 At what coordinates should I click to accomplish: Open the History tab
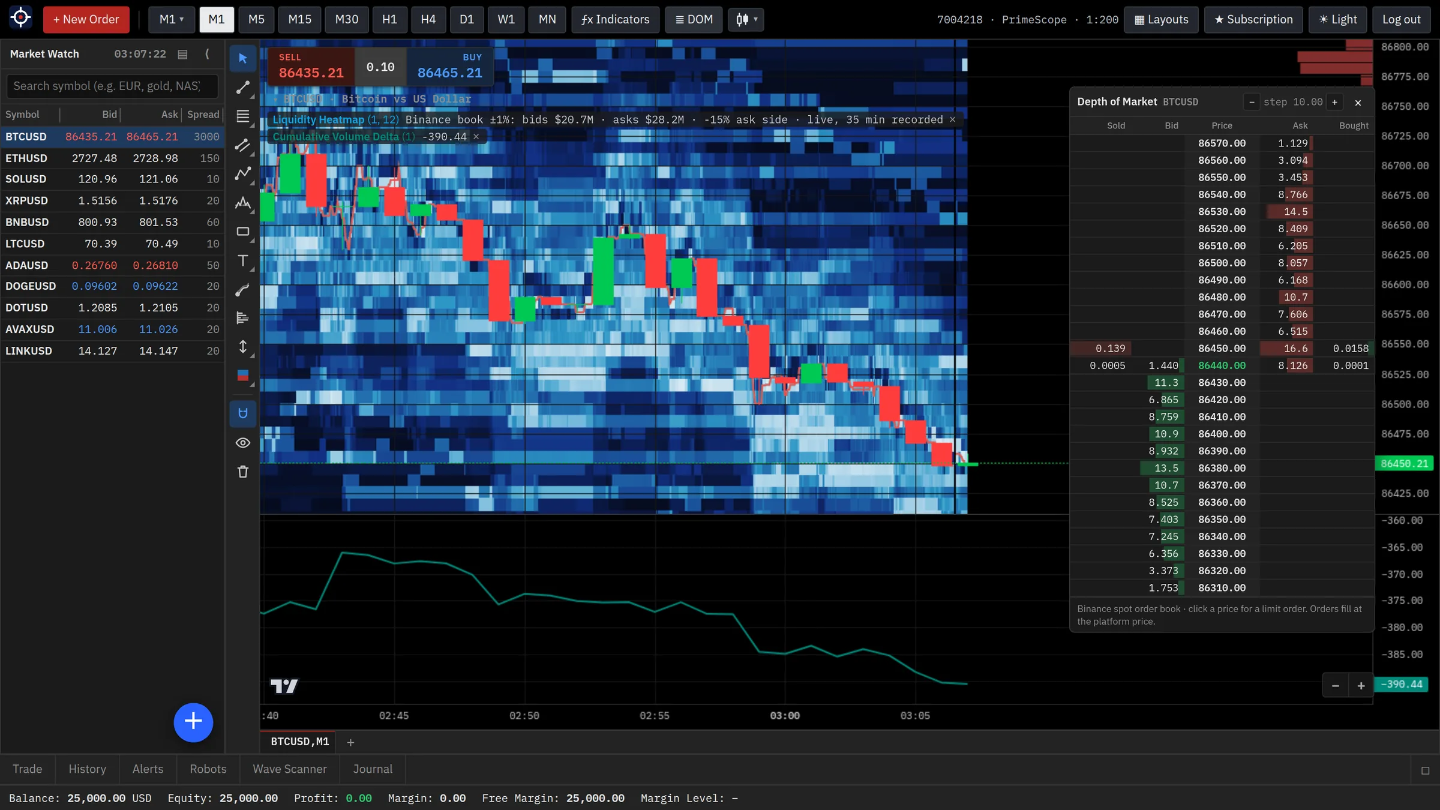click(87, 769)
